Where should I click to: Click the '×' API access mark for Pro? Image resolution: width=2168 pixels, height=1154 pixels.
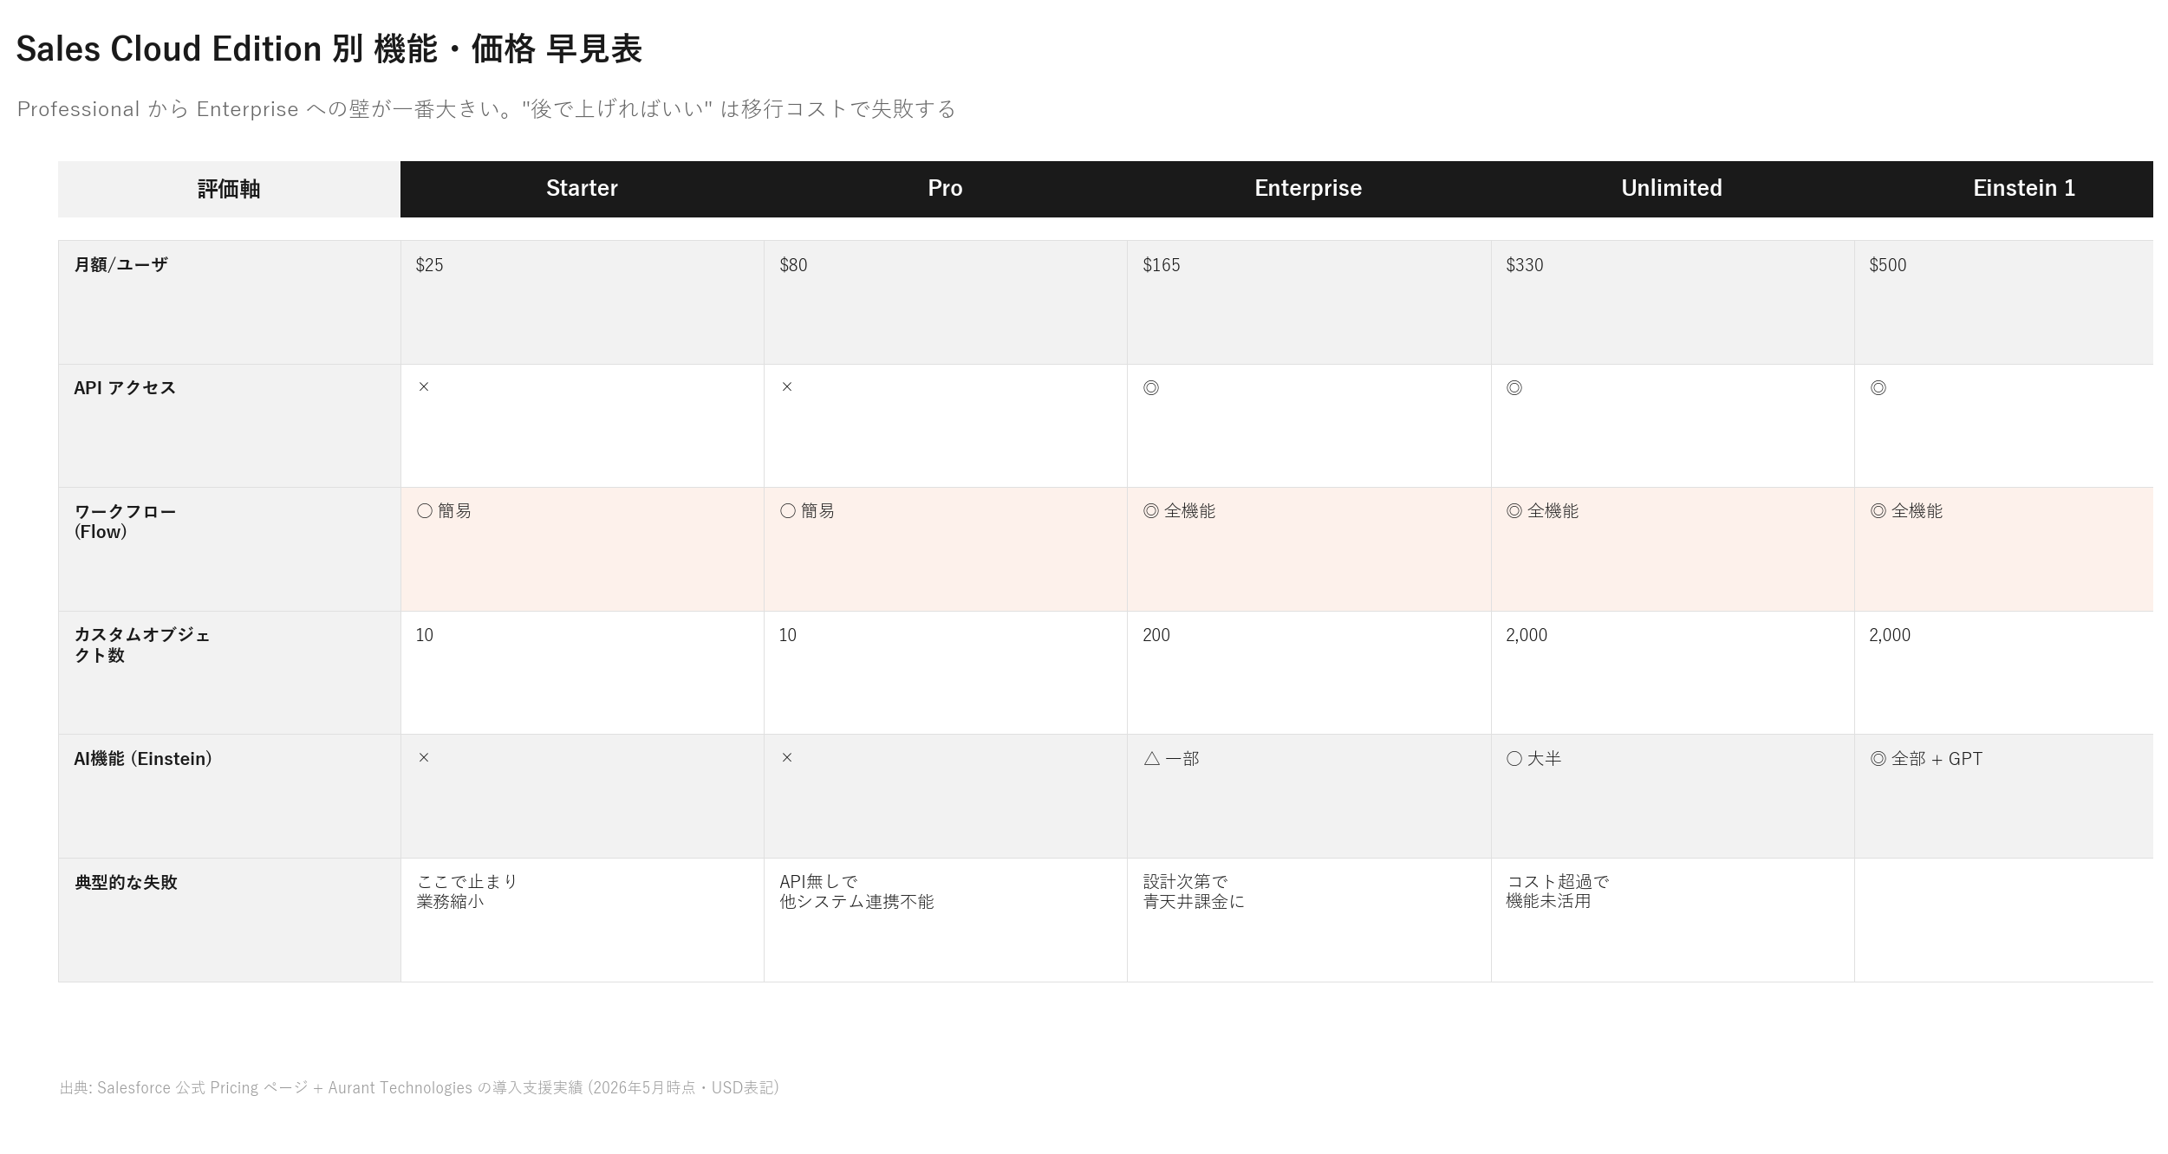[x=787, y=387]
